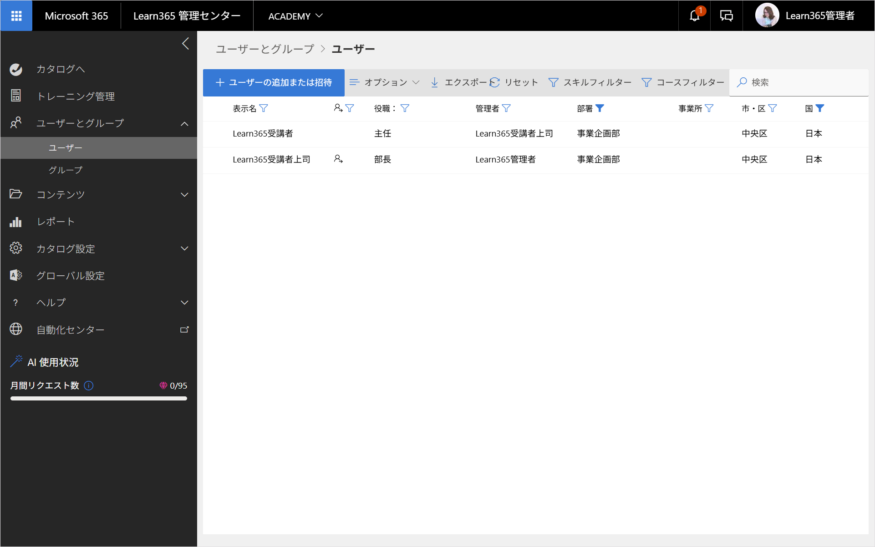
Task: Expand the ヘルプ section chevron
Action: [184, 303]
